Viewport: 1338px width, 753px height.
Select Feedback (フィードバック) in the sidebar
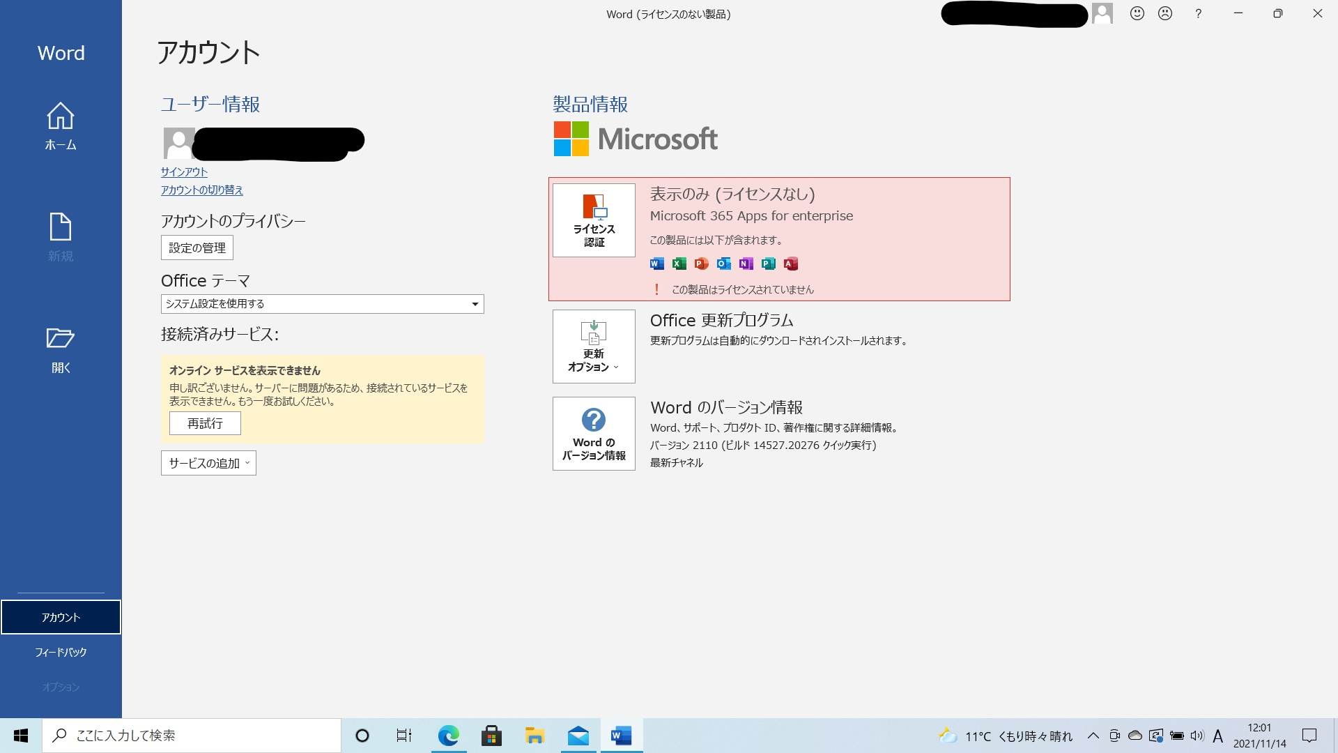(61, 652)
